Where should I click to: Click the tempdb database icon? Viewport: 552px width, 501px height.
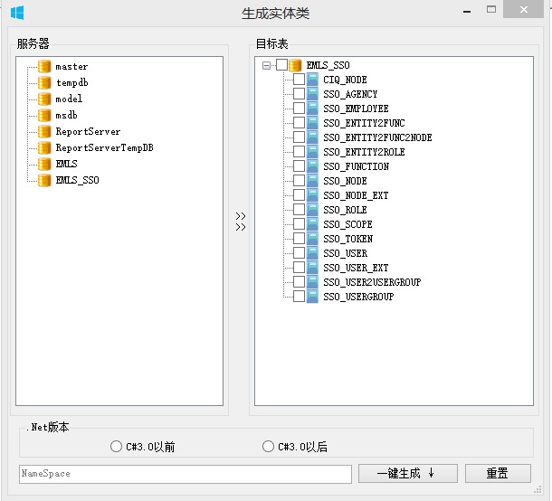click(x=44, y=82)
